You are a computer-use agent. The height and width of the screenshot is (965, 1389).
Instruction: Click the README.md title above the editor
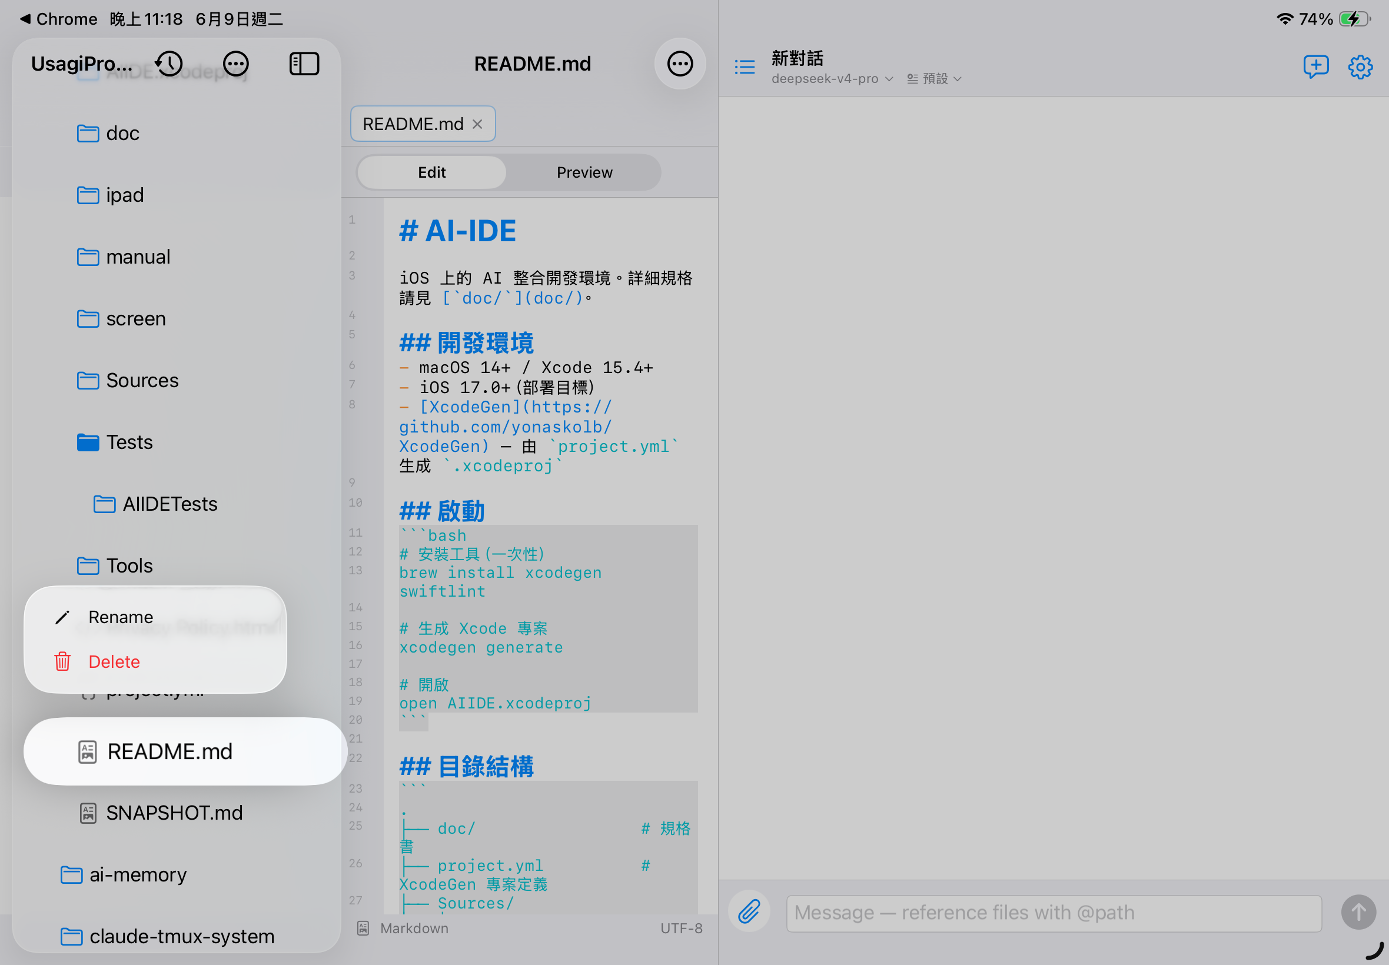pos(532,64)
